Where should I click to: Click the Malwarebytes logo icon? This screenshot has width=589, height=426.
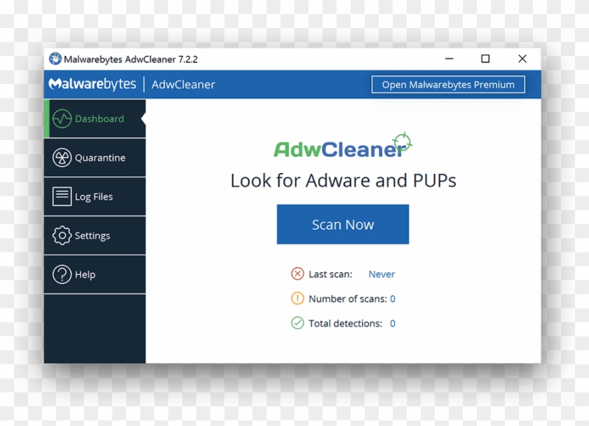(54, 84)
